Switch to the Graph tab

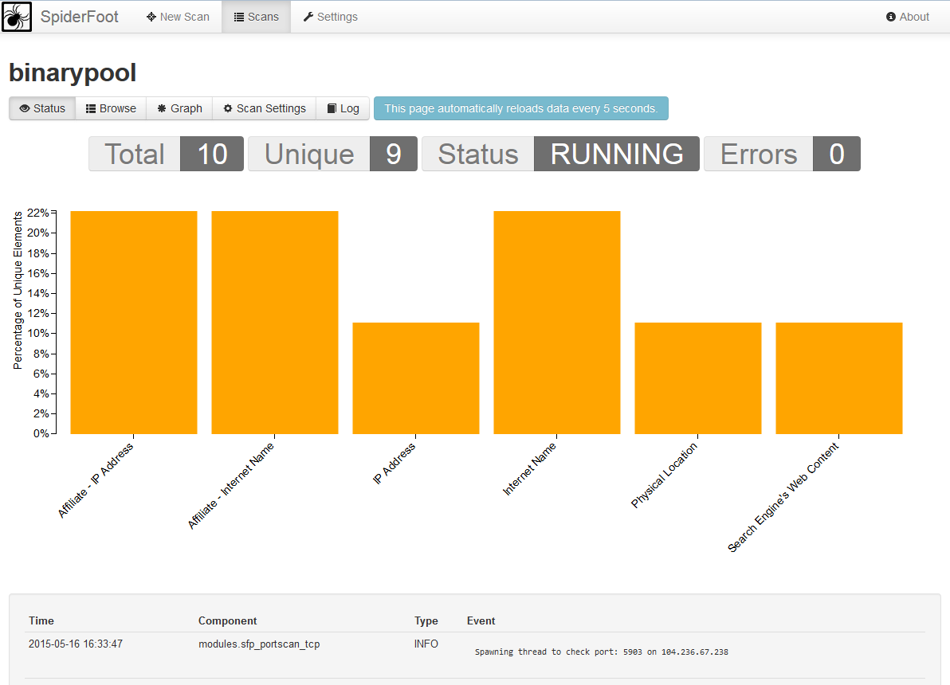point(179,108)
